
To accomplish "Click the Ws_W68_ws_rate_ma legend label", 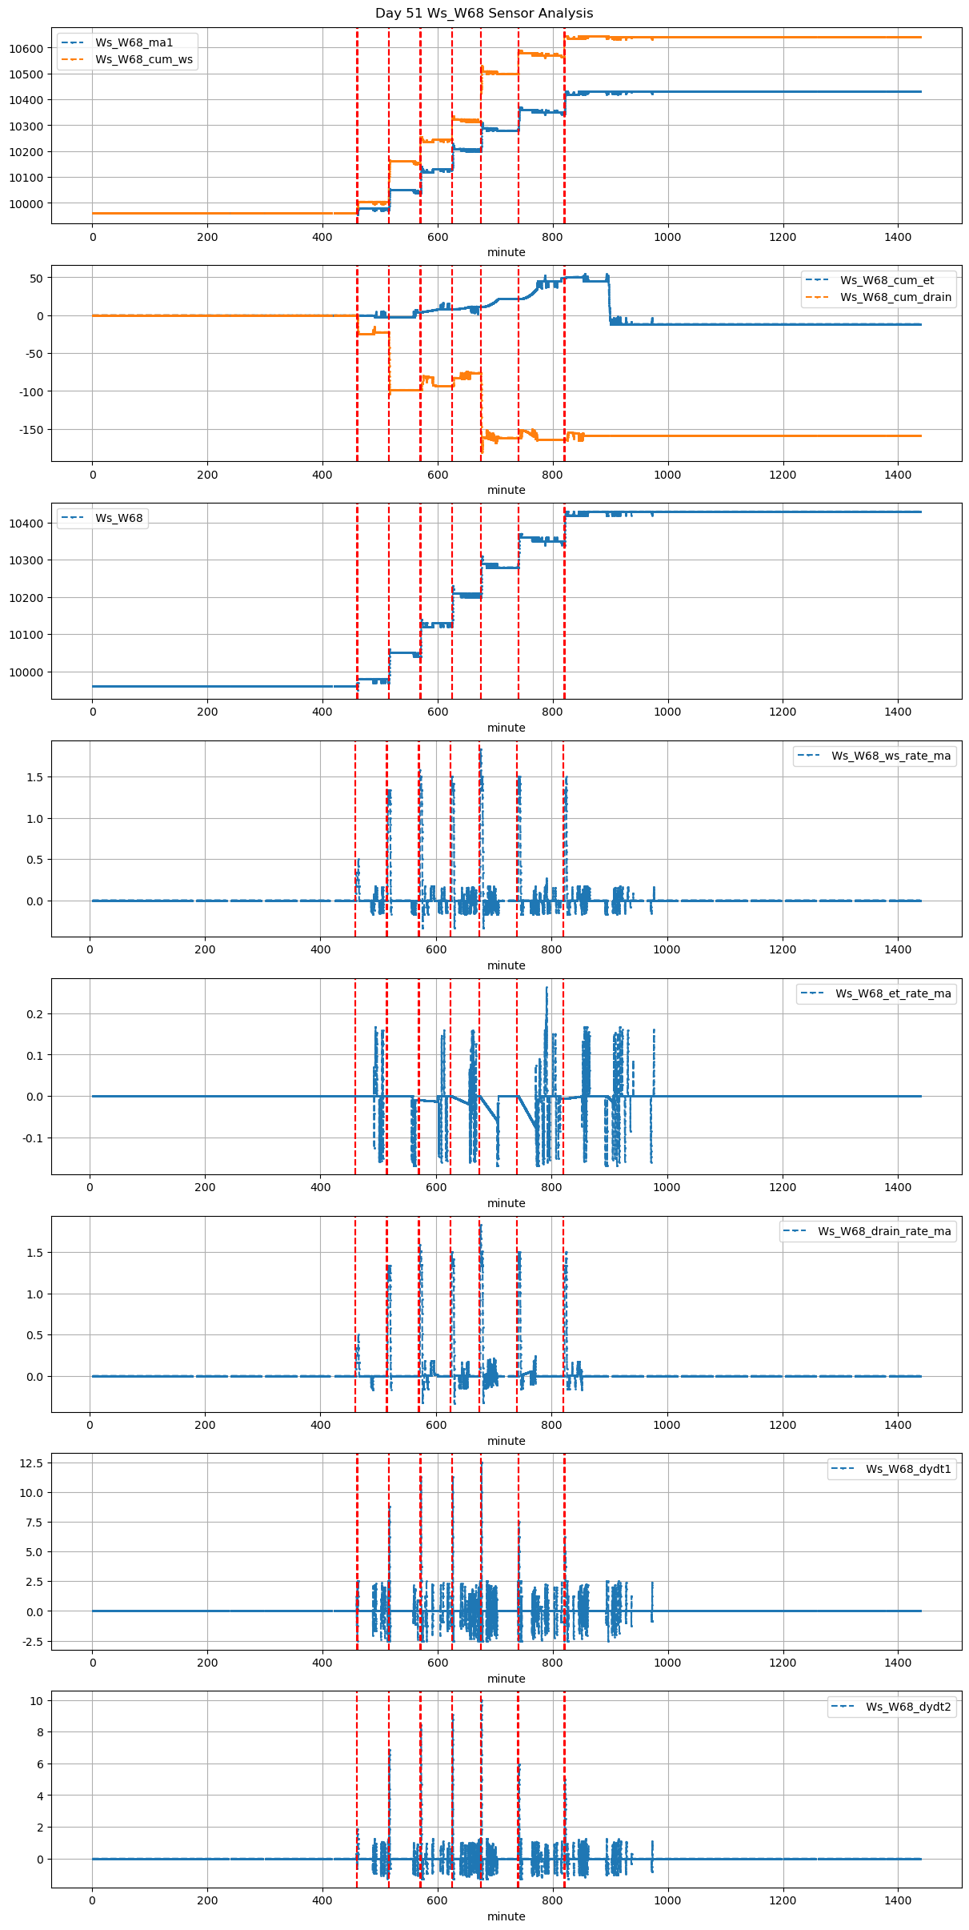I will coord(891,756).
